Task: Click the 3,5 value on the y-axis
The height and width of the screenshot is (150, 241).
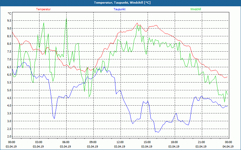Action: point(9,113)
